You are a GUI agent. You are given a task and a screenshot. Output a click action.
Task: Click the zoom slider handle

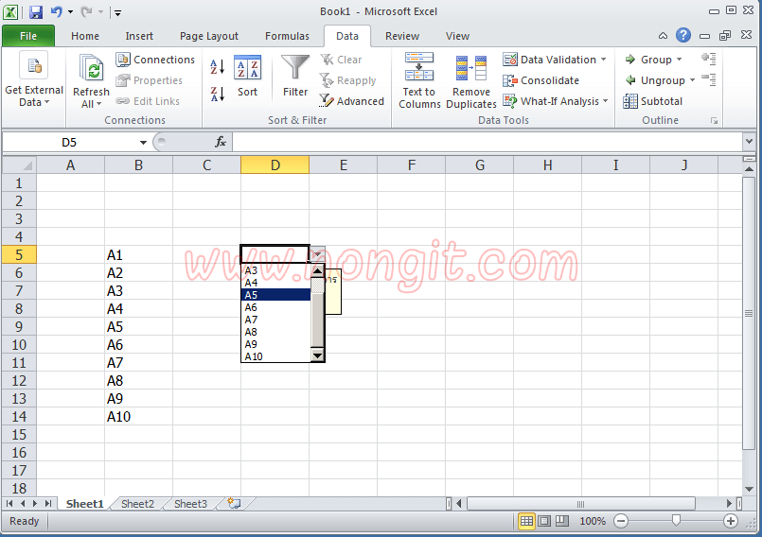pos(676,521)
